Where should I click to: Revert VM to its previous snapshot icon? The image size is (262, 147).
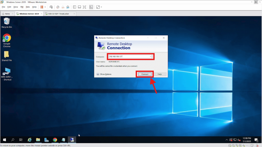pos(63,7)
